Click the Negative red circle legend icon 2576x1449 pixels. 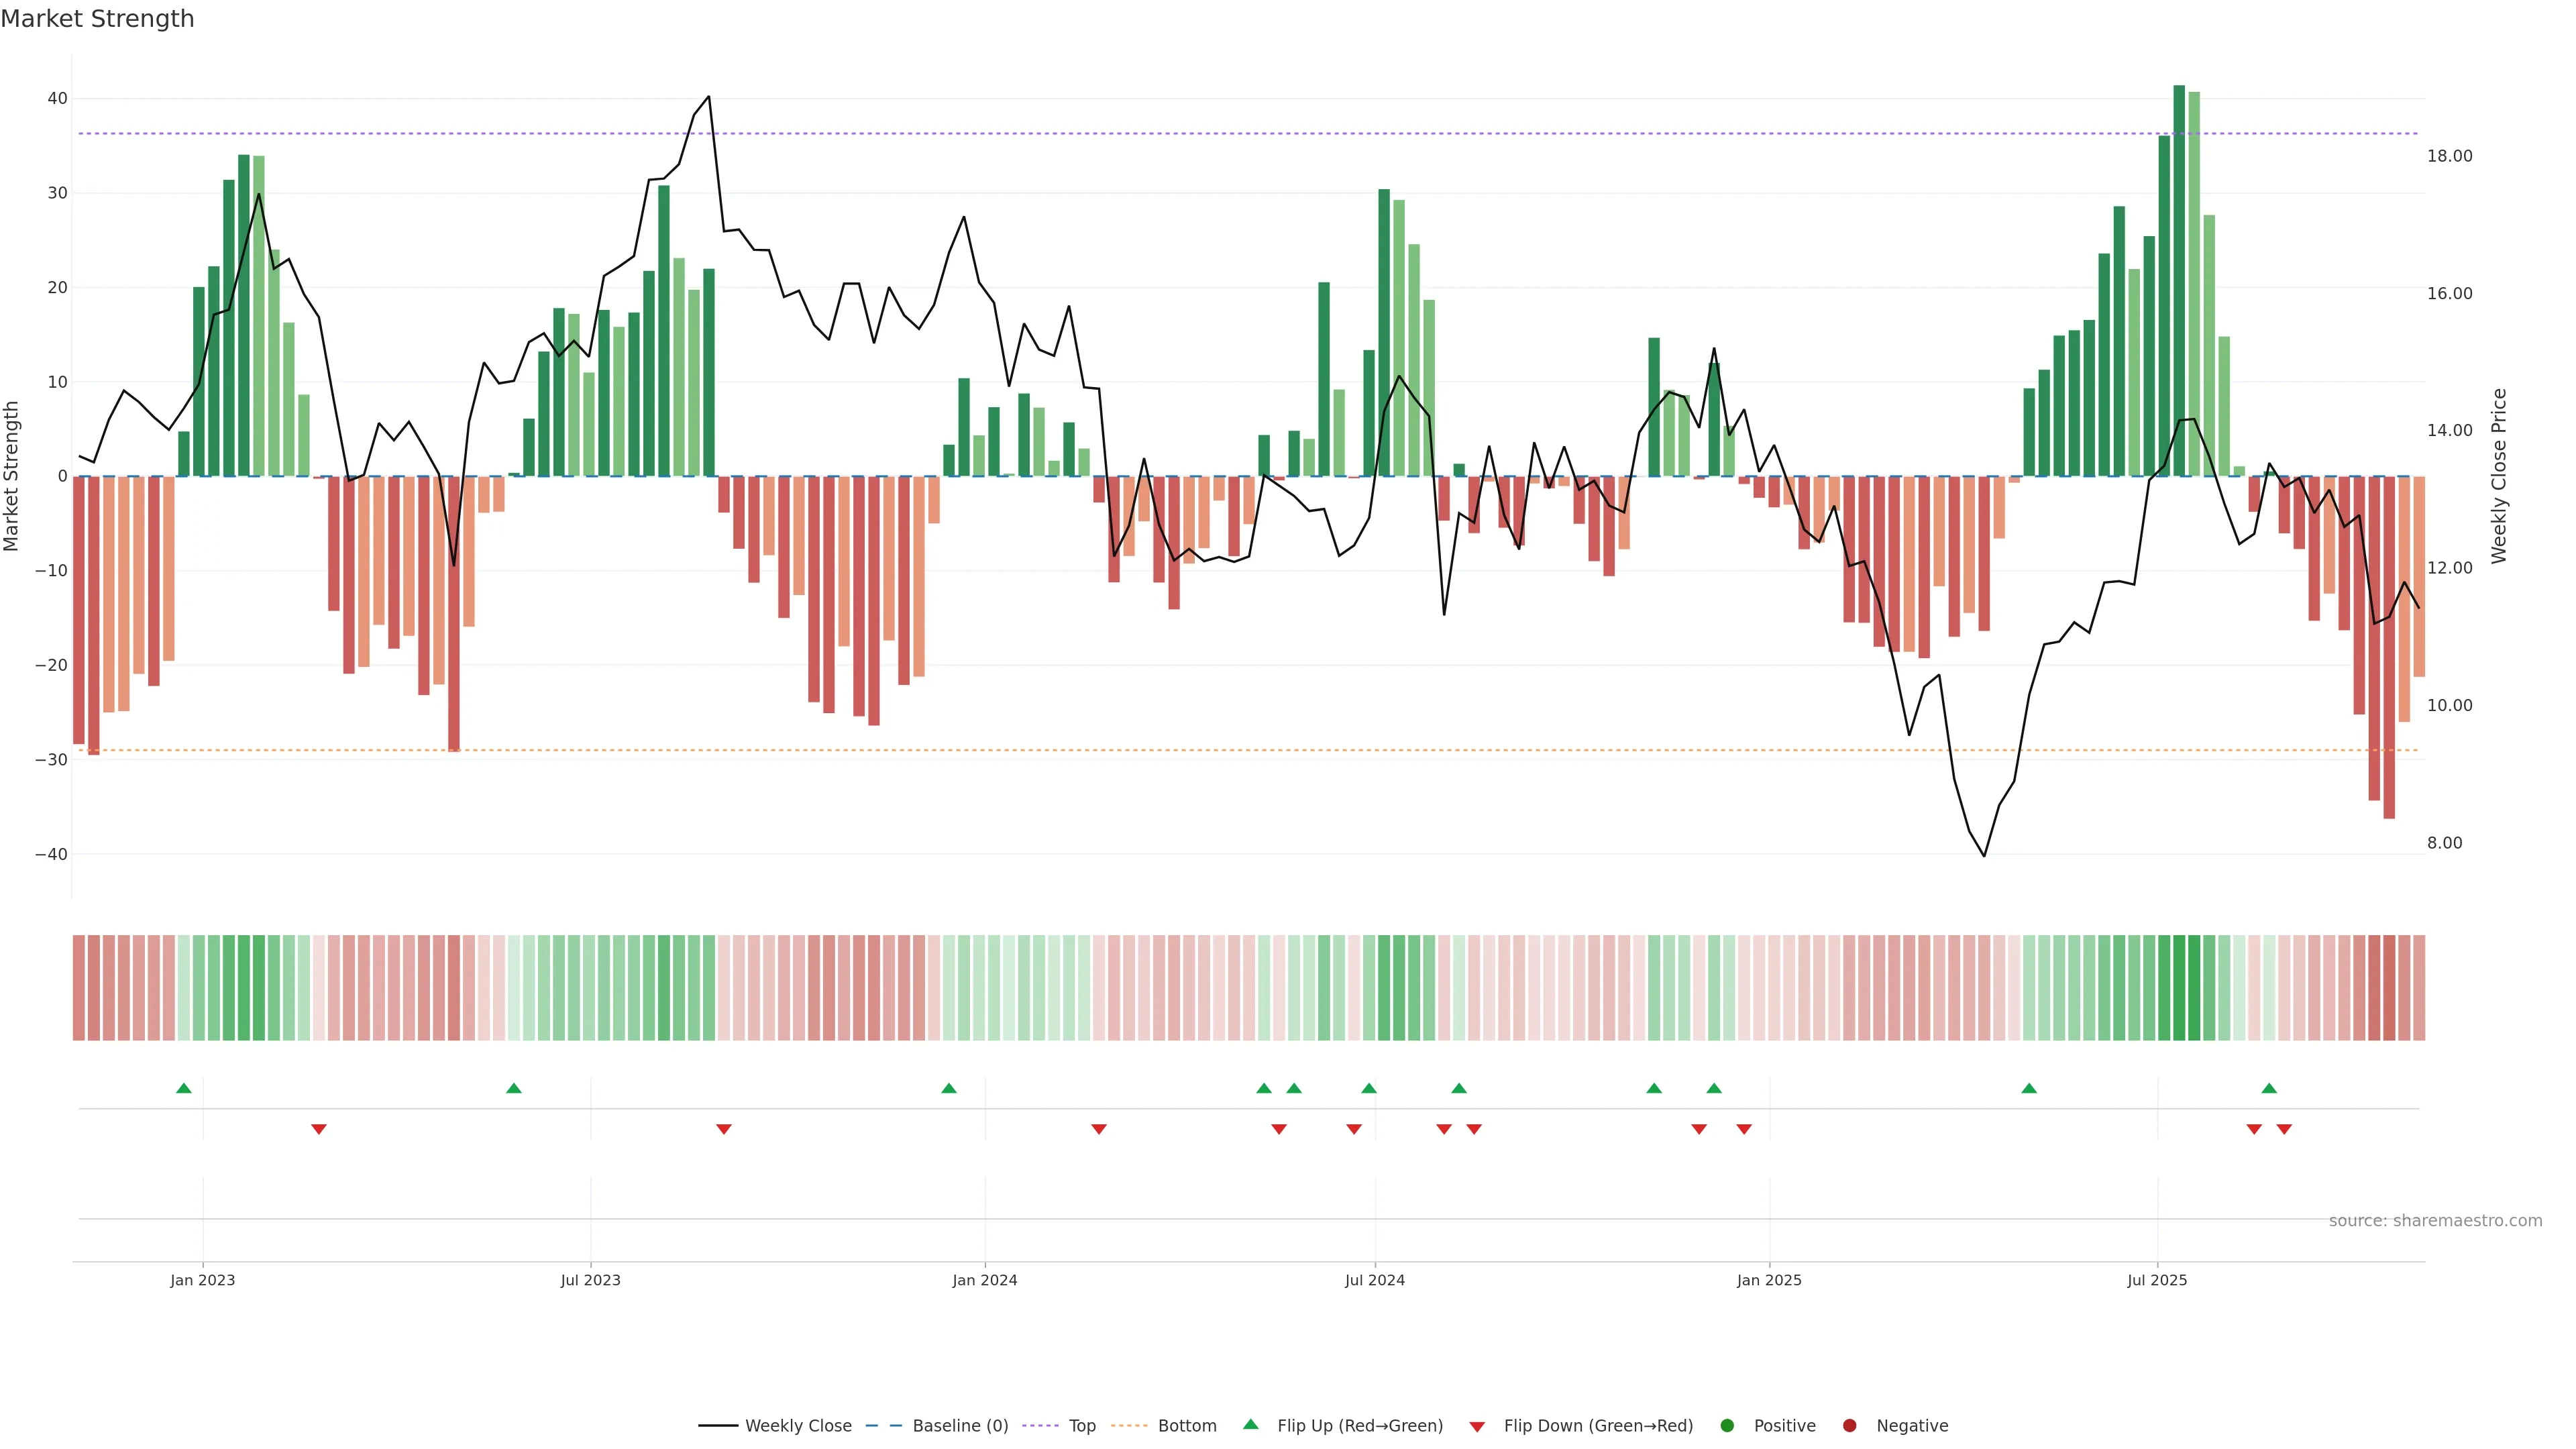pyautogui.click(x=1849, y=1425)
